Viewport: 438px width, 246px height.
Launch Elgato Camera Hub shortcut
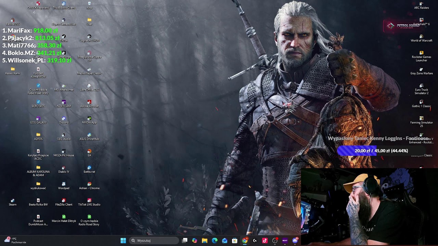[64, 22]
